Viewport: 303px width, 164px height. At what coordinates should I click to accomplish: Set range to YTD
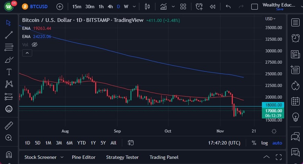tap(81, 143)
